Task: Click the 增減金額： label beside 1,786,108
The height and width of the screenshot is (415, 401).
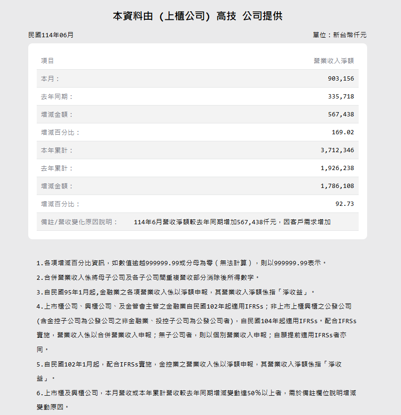Action: click(57, 186)
